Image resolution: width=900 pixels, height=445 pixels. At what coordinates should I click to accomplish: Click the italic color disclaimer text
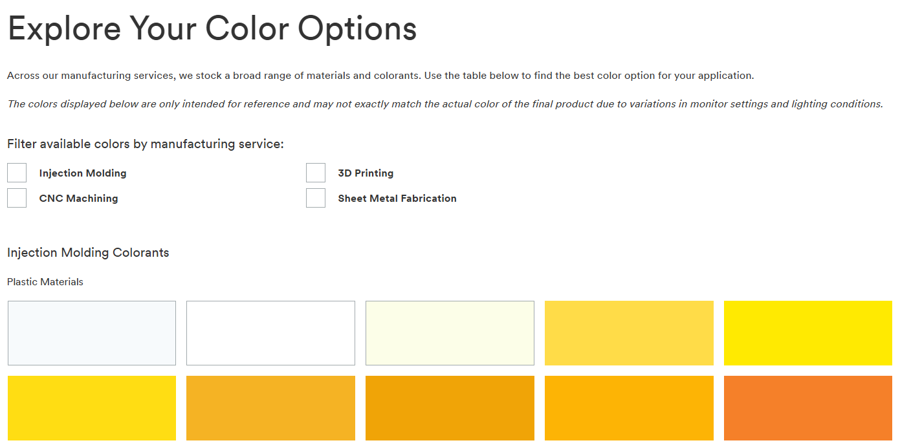pyautogui.click(x=446, y=103)
